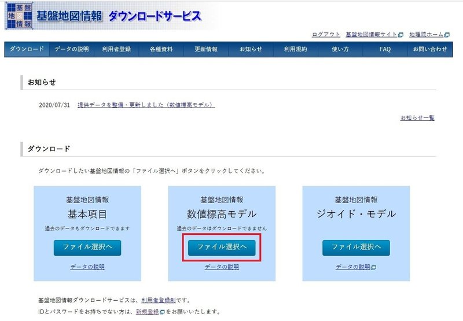Open the 新規登録 link

(x=148, y=312)
